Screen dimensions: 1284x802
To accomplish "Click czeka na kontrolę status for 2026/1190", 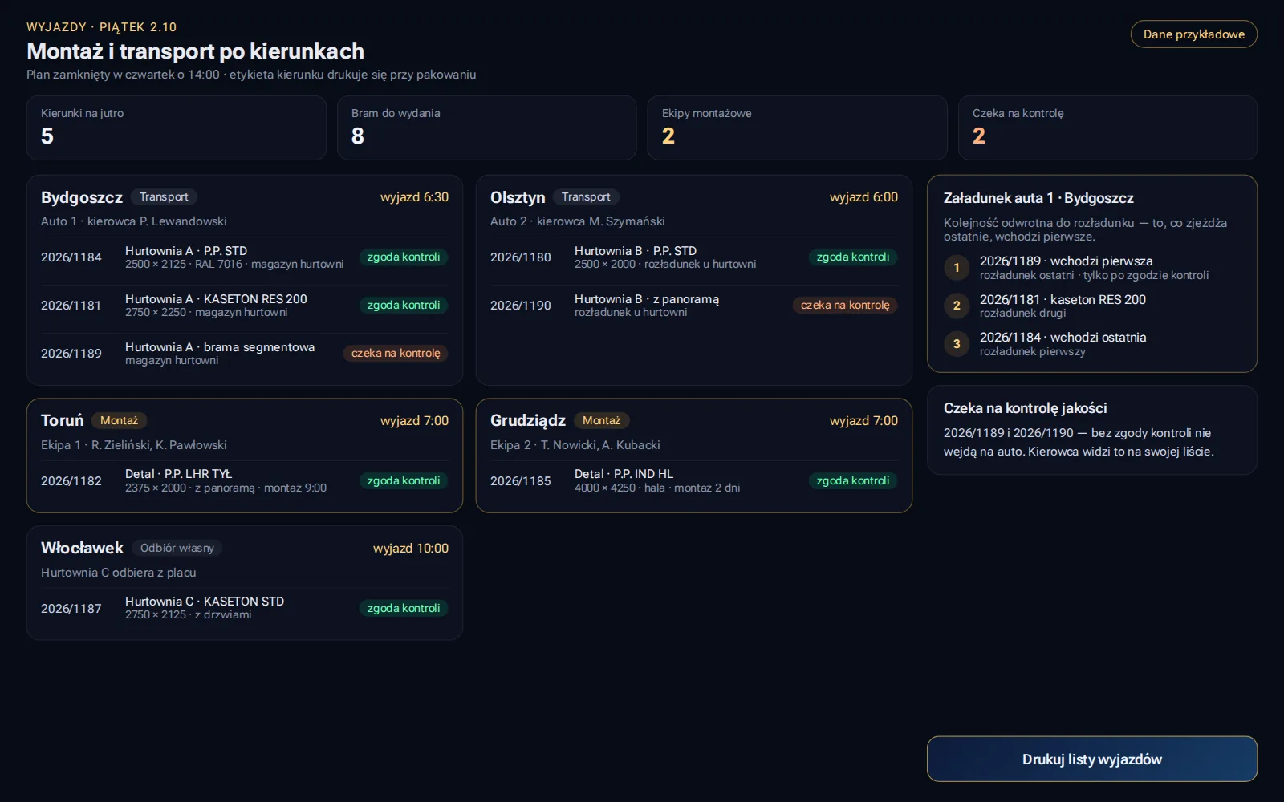I will tap(845, 305).
